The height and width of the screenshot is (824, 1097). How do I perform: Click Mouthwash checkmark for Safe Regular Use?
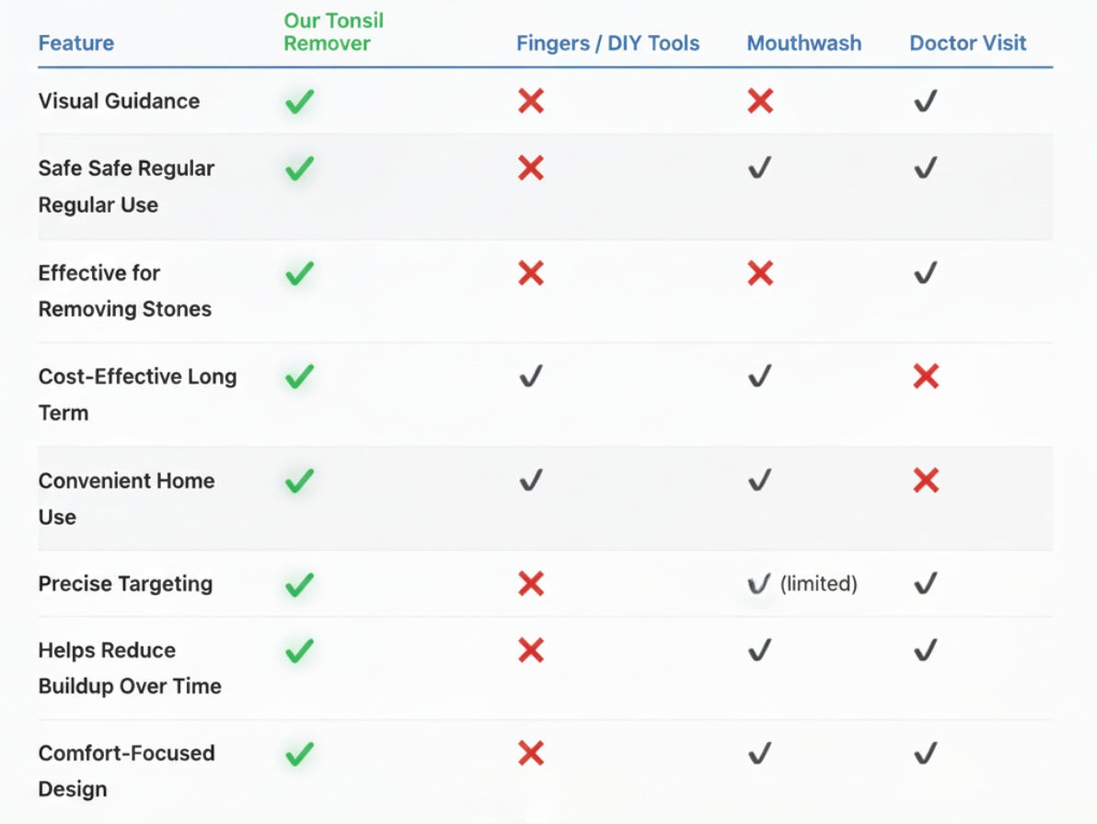coord(759,168)
